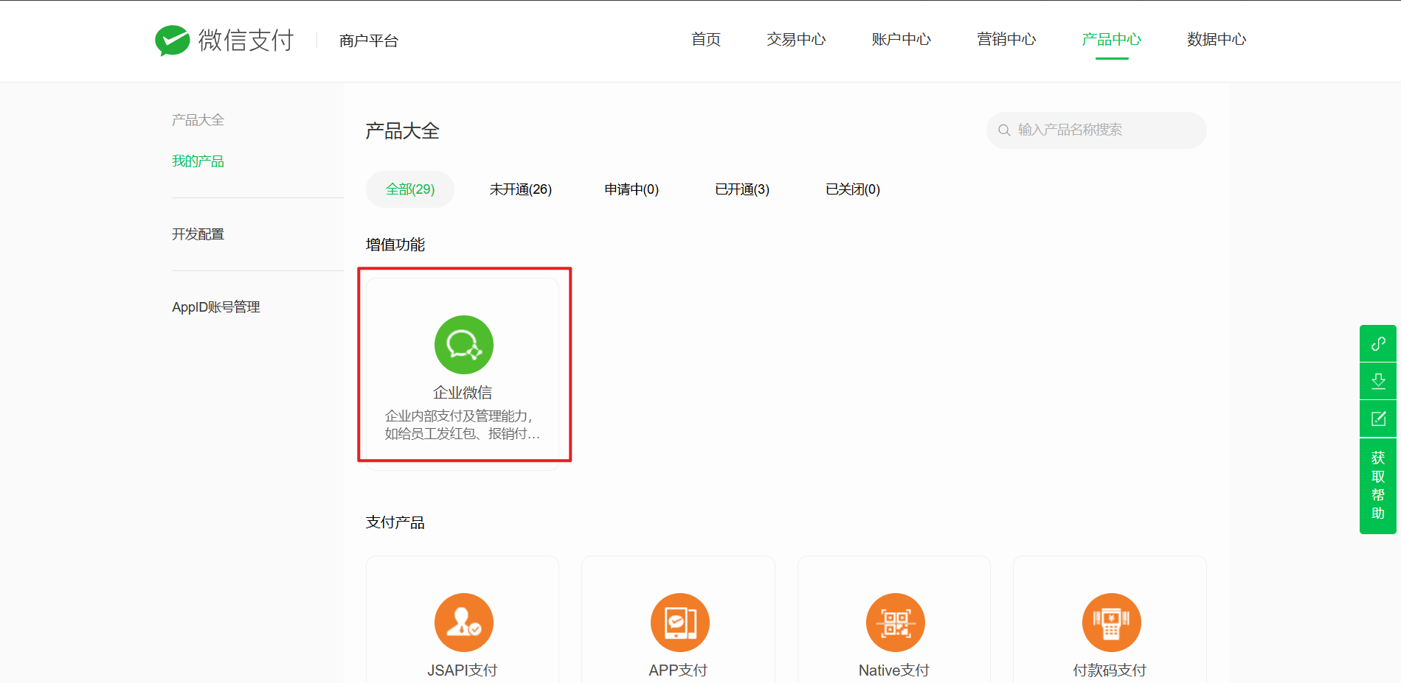Click the 企业微信 card title text
Viewport: 1401px width, 683px height.
[x=463, y=393]
